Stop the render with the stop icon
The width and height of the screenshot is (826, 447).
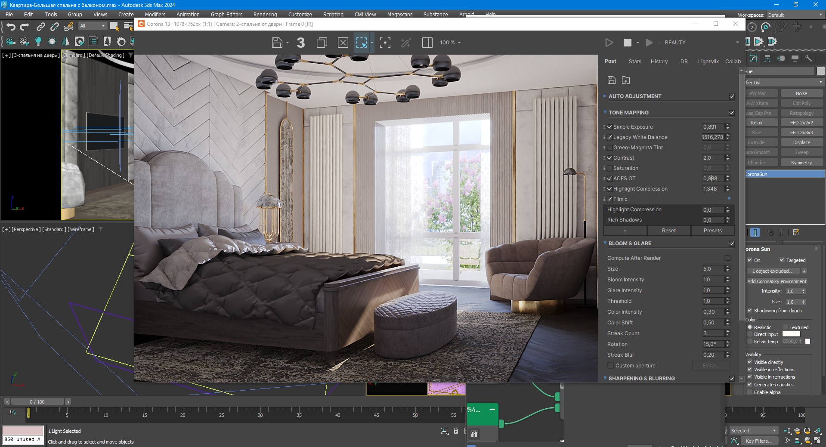[x=628, y=43]
